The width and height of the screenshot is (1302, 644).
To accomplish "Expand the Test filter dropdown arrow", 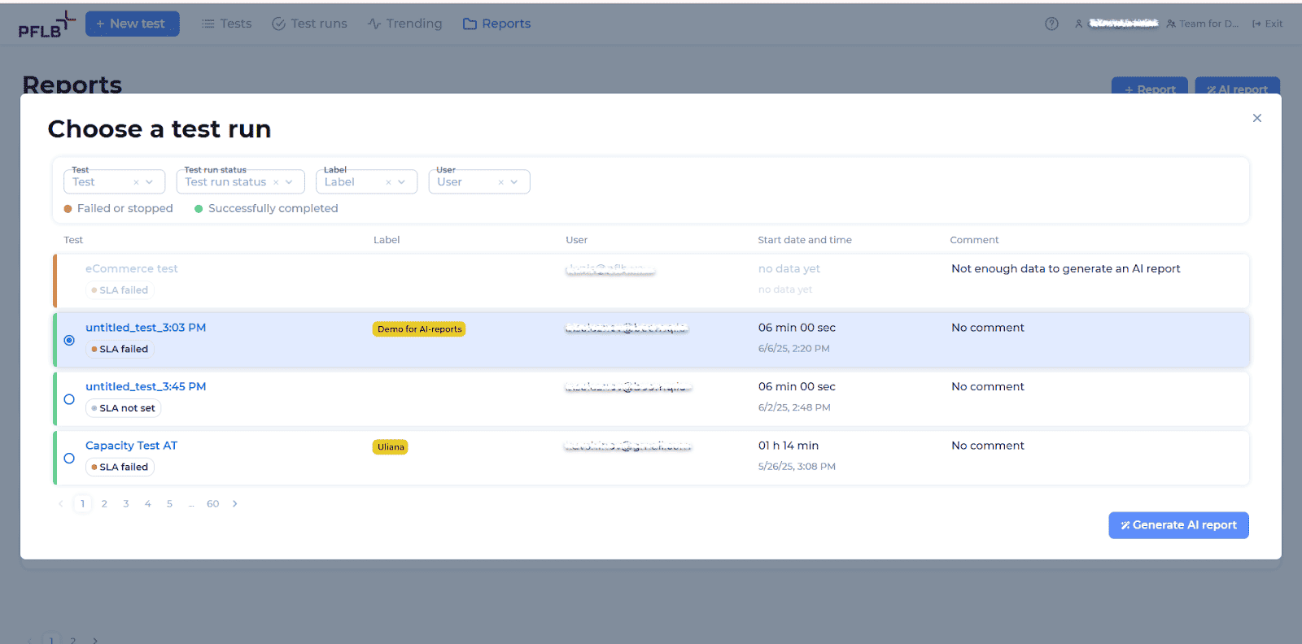I will (149, 182).
